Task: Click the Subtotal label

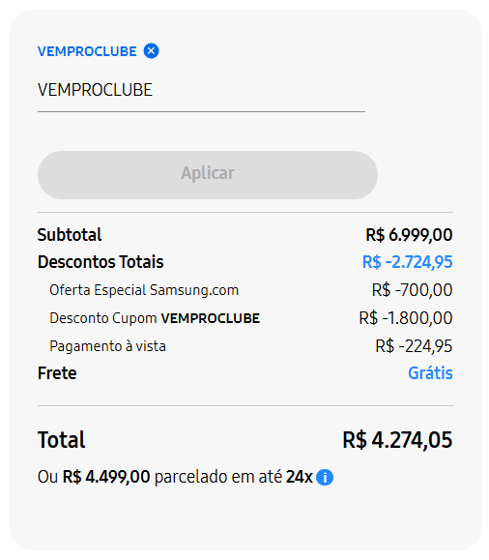Action: pyautogui.click(x=70, y=235)
